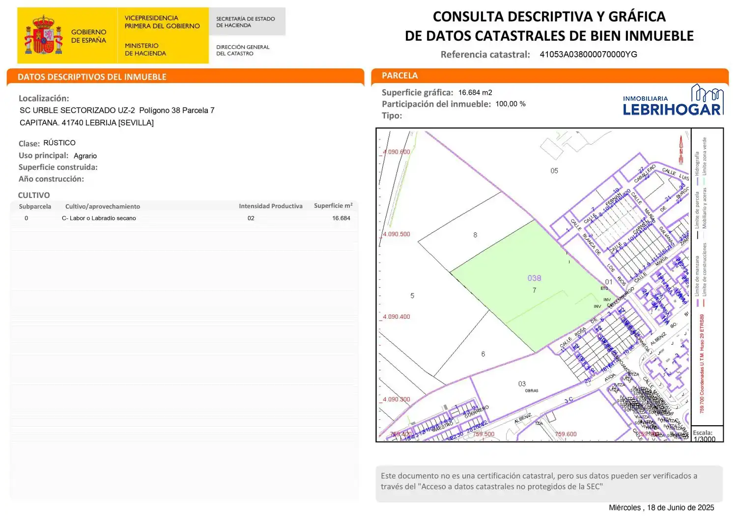Click the OBRAS label on the map

532,391
